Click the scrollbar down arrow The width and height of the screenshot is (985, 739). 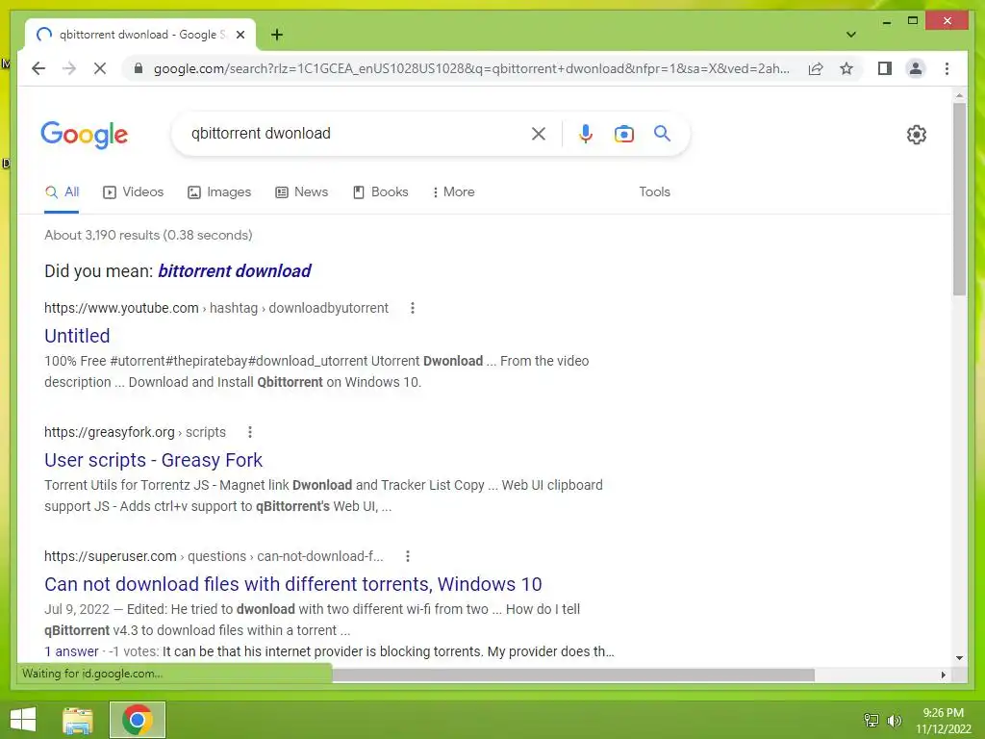pyautogui.click(x=959, y=658)
